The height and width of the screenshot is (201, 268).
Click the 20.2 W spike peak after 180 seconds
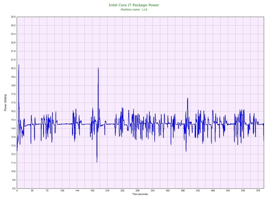point(98,68)
